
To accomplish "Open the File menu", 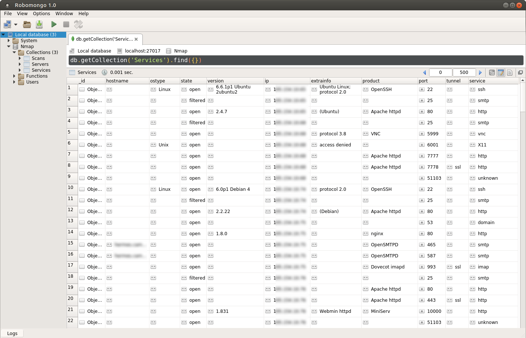I will (x=8, y=13).
